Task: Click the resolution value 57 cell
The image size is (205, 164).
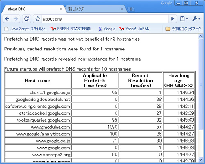Action: tap(141, 127)
